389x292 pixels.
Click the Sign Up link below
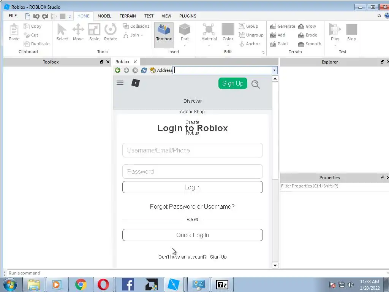click(x=218, y=257)
